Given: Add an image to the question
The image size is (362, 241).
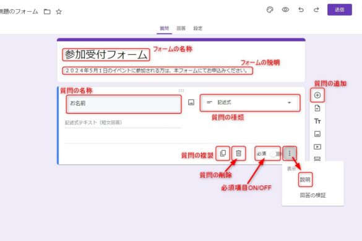Looking at the screenshot, I should [191, 102].
